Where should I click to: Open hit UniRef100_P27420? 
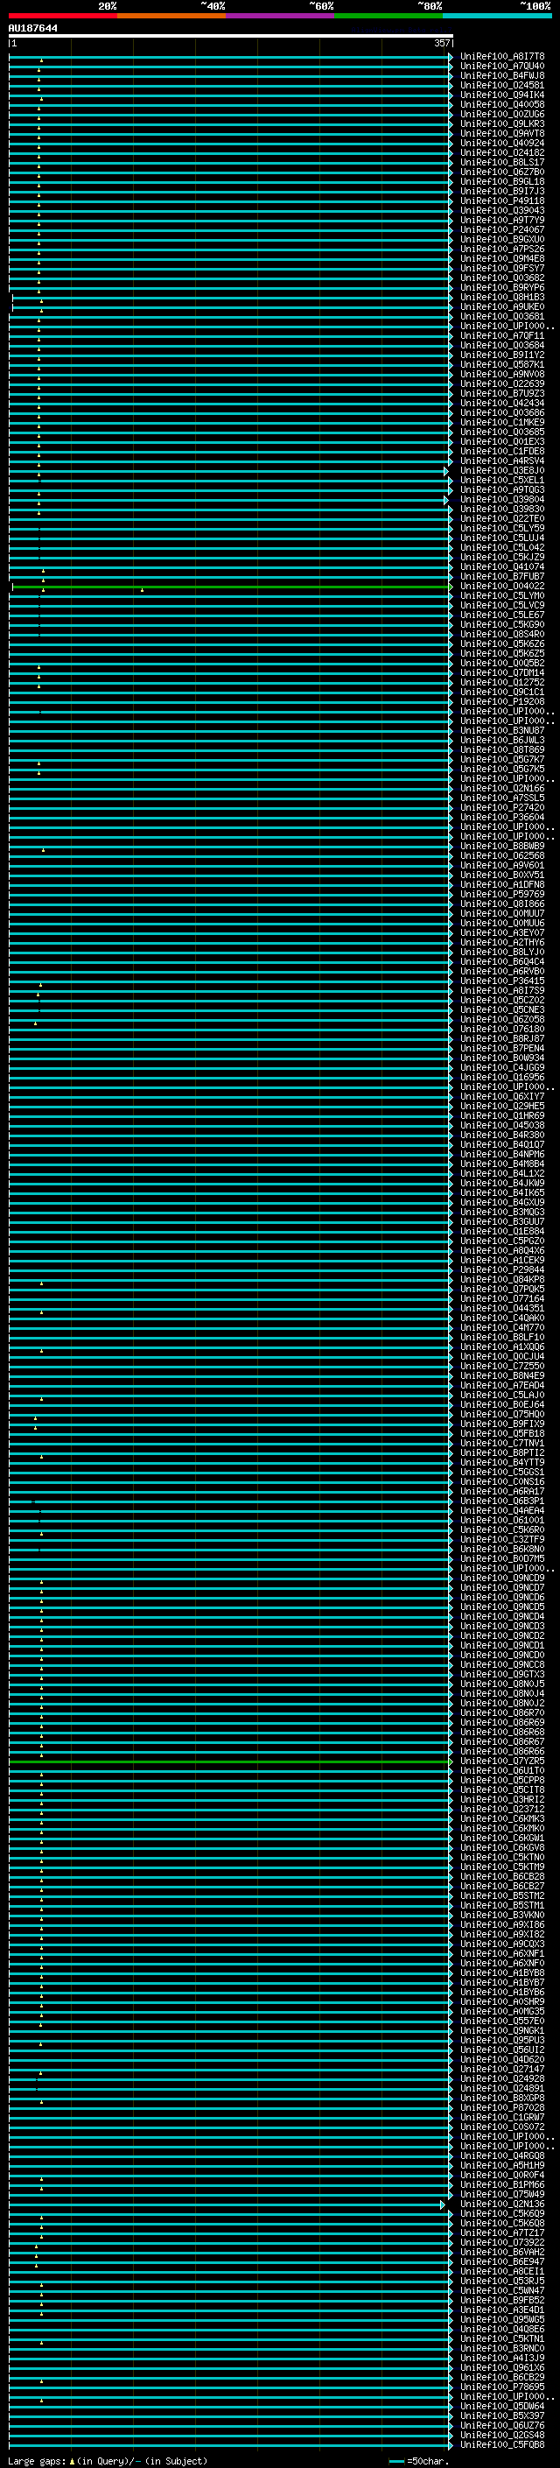pyautogui.click(x=501, y=808)
